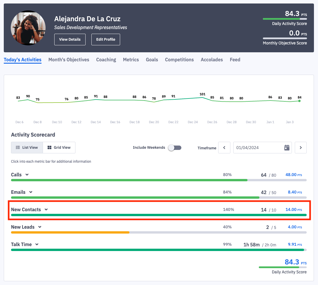Viewport: 318px width, 285px height.
Task: Click Alejandra's profile photo
Action: point(28,28)
